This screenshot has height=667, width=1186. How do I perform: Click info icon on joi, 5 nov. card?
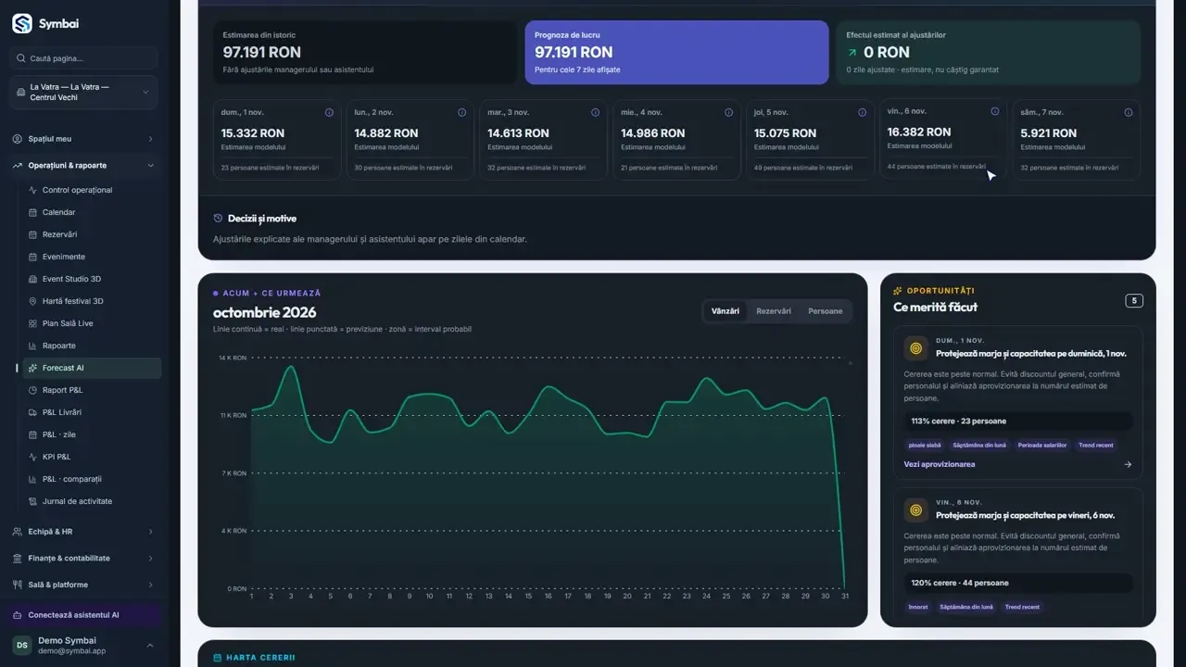pyautogui.click(x=862, y=112)
